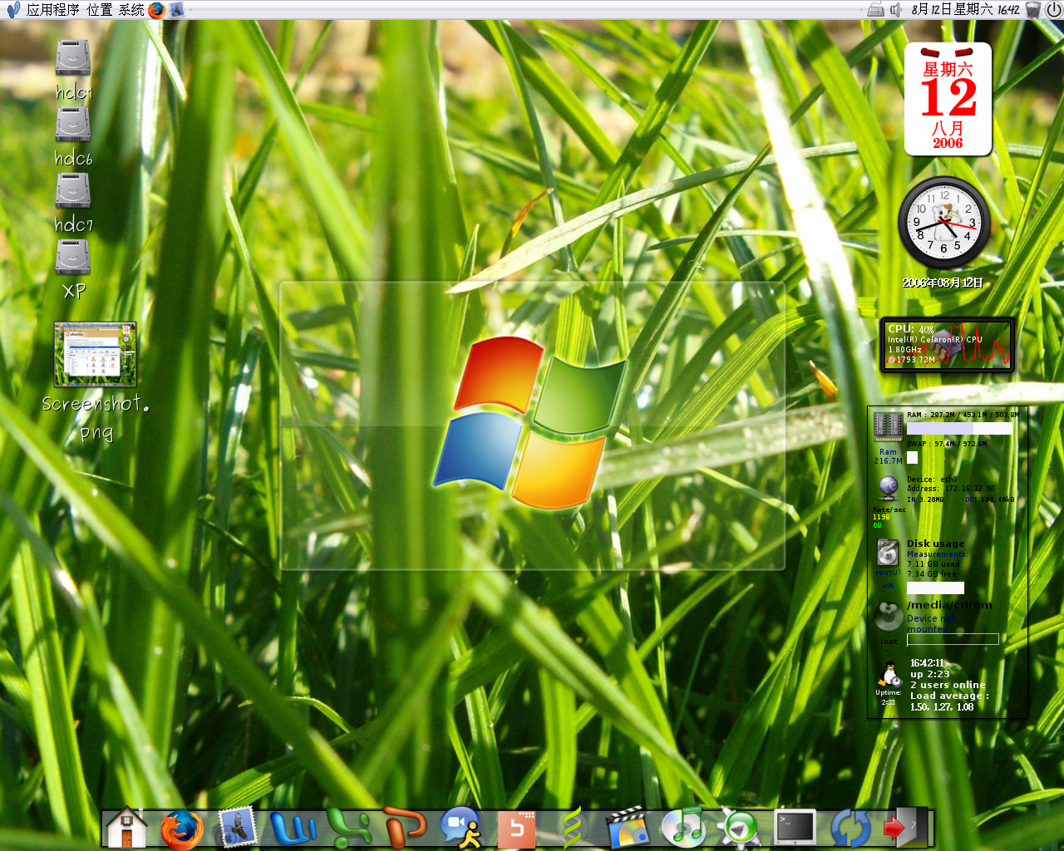Viewport: 1064px width, 851px height.
Task: Open the 系统 system menu
Action: [x=131, y=10]
